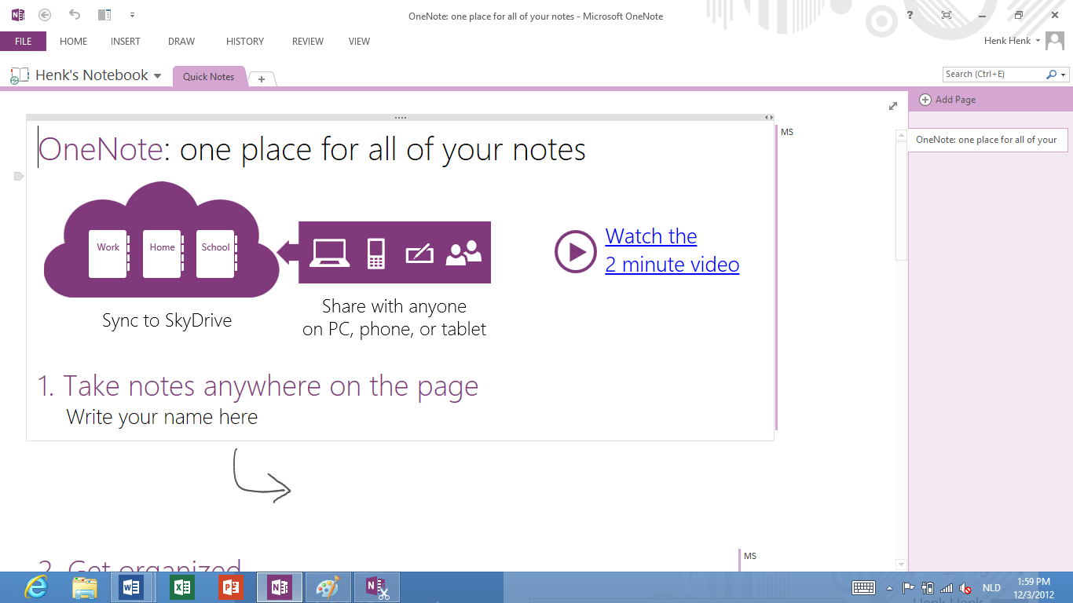Click the search magnifier icon

pos(1052,74)
